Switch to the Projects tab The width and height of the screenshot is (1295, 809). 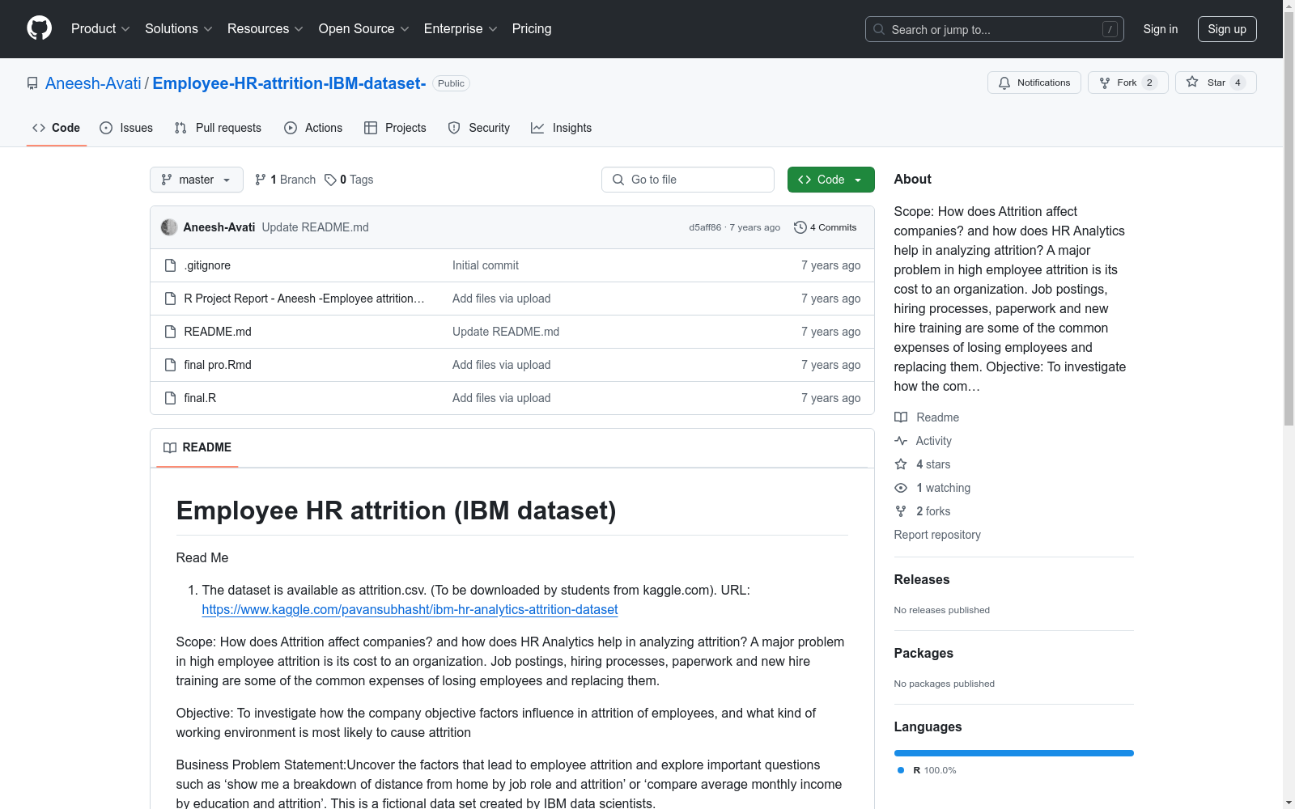395,128
